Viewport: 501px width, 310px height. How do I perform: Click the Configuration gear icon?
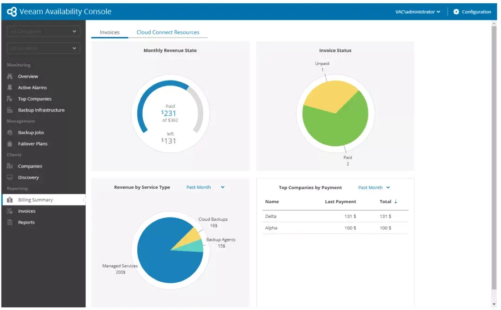(456, 12)
